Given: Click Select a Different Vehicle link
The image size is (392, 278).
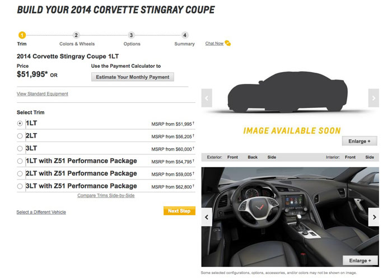Looking at the screenshot, I should [x=41, y=212].
